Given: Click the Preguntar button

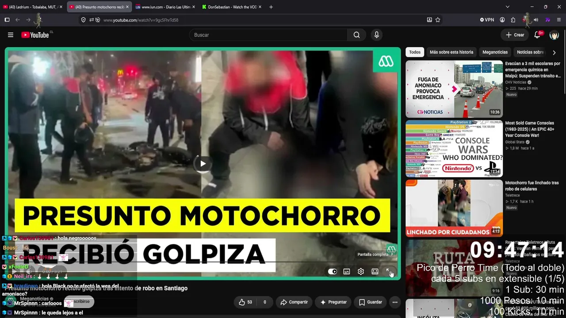Looking at the screenshot, I should coord(333,302).
